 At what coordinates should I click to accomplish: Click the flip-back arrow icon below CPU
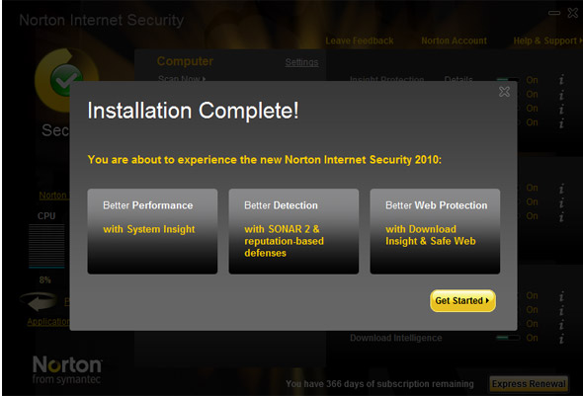click(40, 301)
